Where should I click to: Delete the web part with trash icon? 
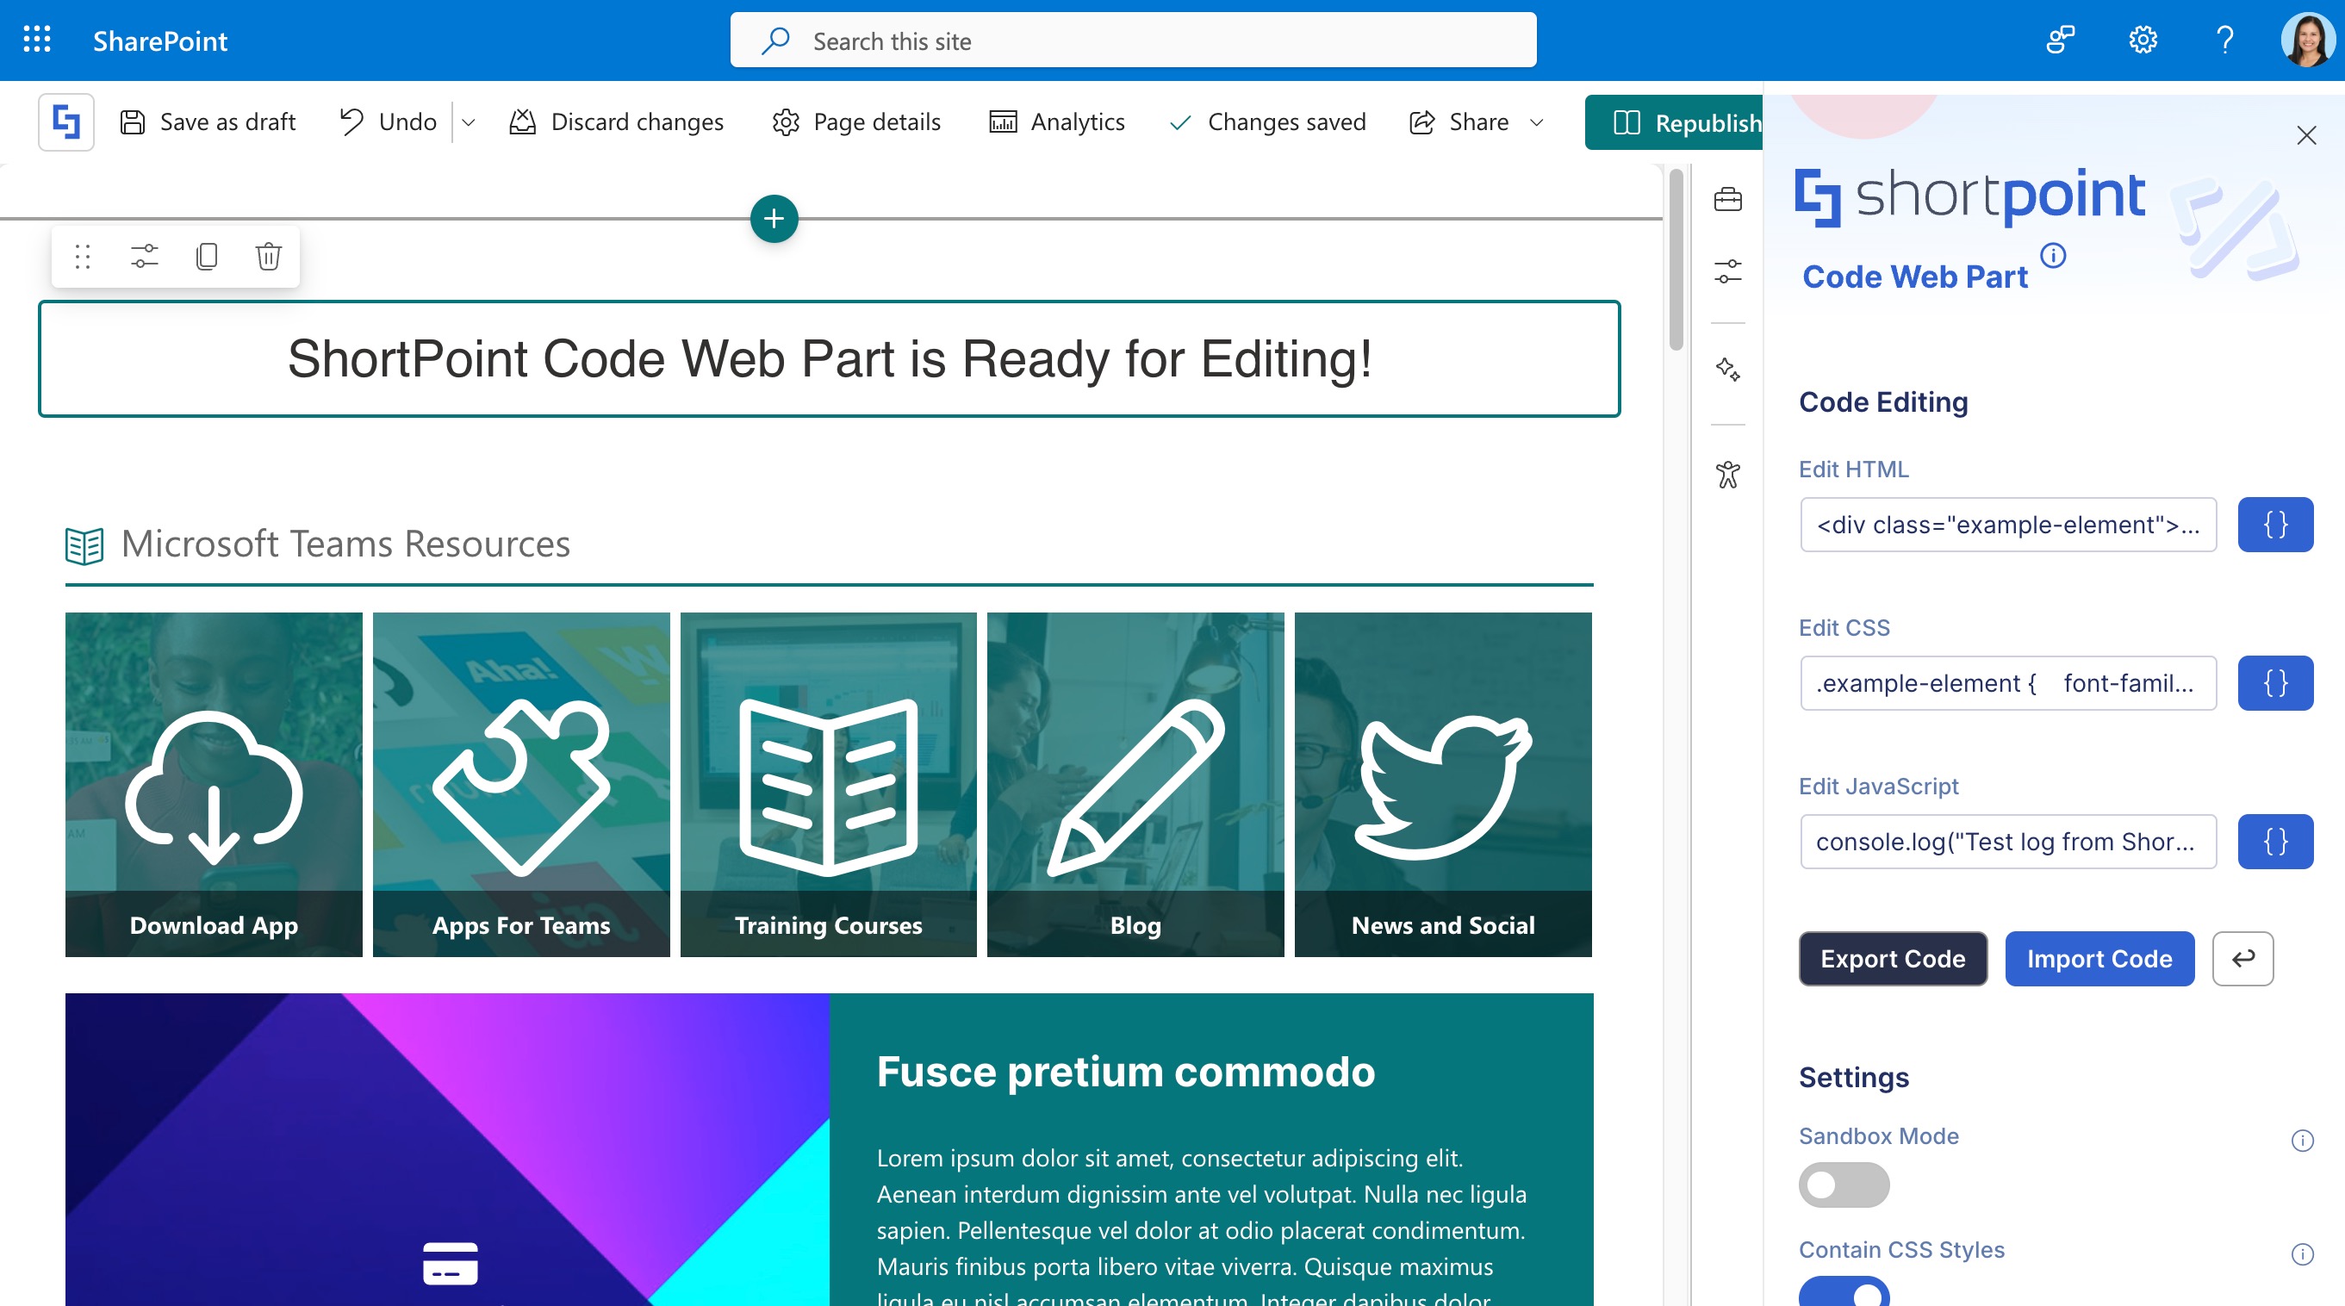pyautogui.click(x=268, y=257)
